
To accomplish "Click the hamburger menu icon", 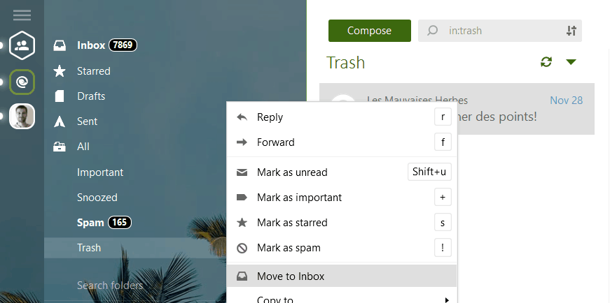I will [x=22, y=15].
